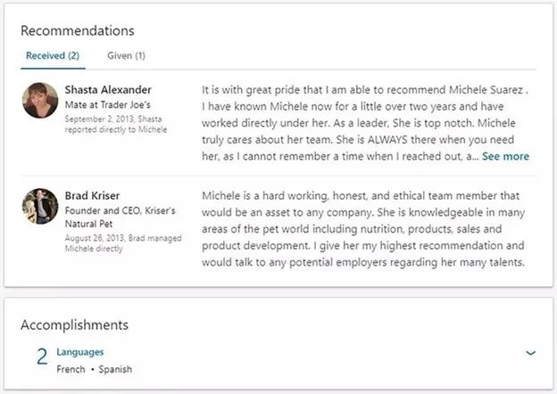The image size is (557, 394).
Task: Click See more on Shasta's recommendation
Action: (x=505, y=156)
